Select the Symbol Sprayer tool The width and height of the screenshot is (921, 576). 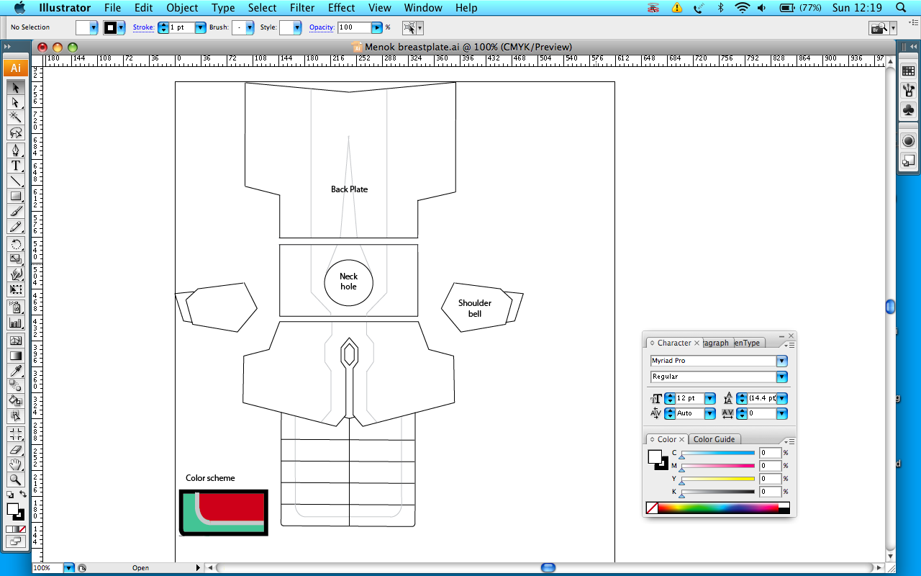click(x=16, y=307)
